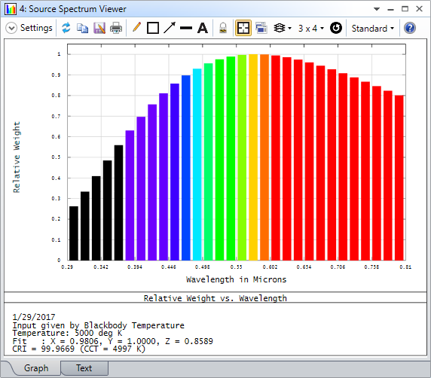The height and width of the screenshot is (378, 431).
Task: Toggle the highlighted active cursor button
Action: (243, 28)
